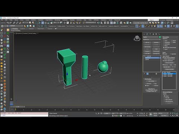This screenshot has width=179, height=134.
Task: Open the Graph Editors menu
Action: coord(49,20)
